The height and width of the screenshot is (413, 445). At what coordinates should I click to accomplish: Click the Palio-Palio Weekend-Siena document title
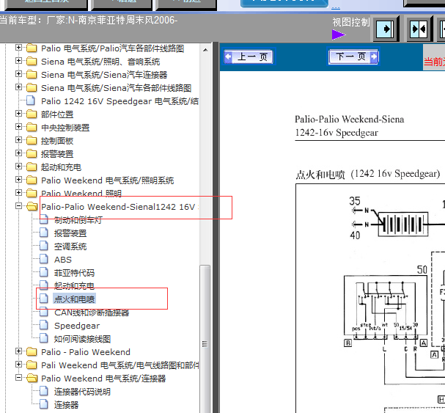coord(350,120)
